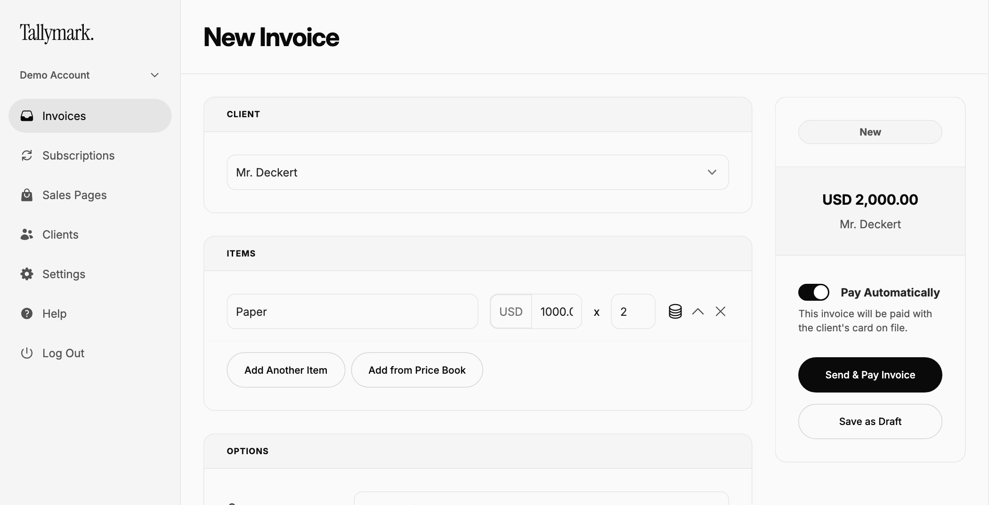Viewport: 989px width, 505px height.
Task: Click the Help question mark icon
Action: (27, 313)
